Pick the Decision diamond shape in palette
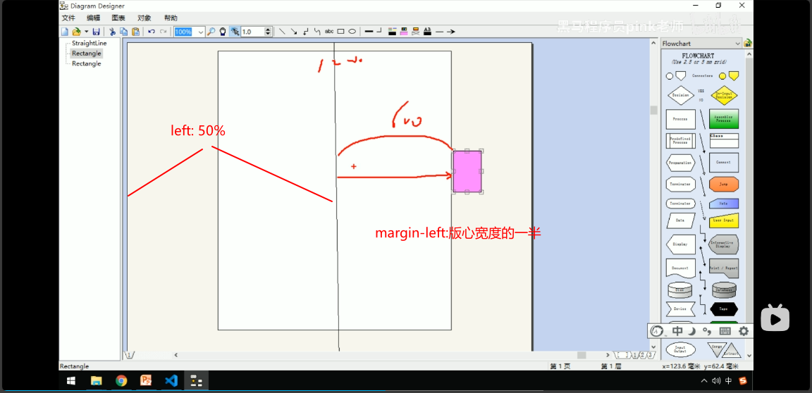812x393 pixels. pos(680,96)
